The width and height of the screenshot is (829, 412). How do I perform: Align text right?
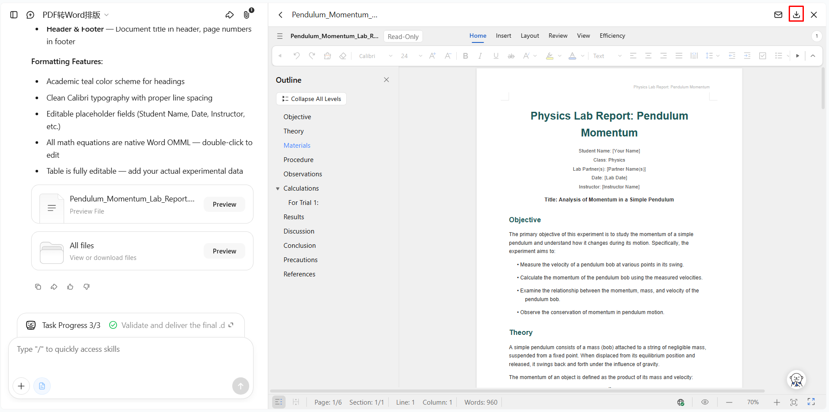[663, 56]
